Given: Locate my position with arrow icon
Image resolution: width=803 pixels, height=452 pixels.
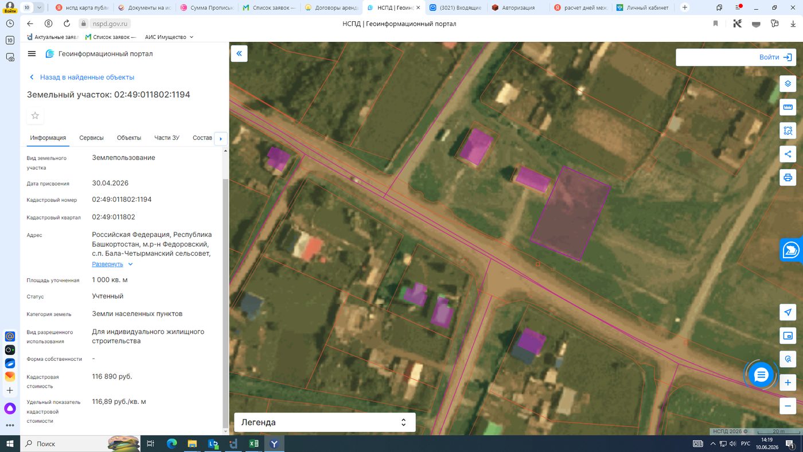Looking at the screenshot, I should 788,312.
